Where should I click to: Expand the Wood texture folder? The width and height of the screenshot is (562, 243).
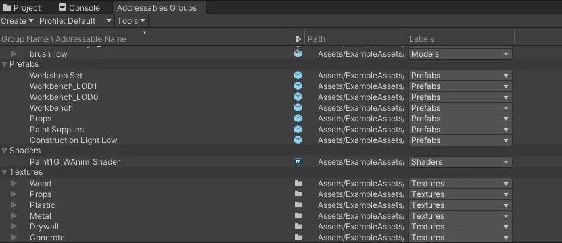(x=14, y=183)
